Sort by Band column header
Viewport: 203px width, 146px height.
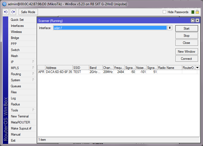(96, 68)
